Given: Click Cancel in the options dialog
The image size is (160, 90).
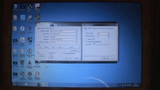Looking at the screenshot, I should pos(77,58).
